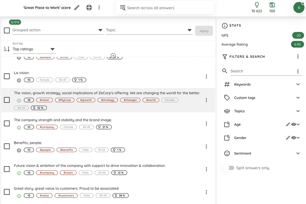Screen dimensions: 306x204
Task: Edit the Age filter pencil icon
Action: 288,124
